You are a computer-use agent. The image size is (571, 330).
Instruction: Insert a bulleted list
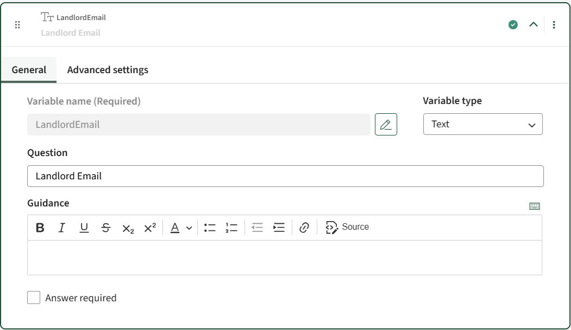click(210, 228)
